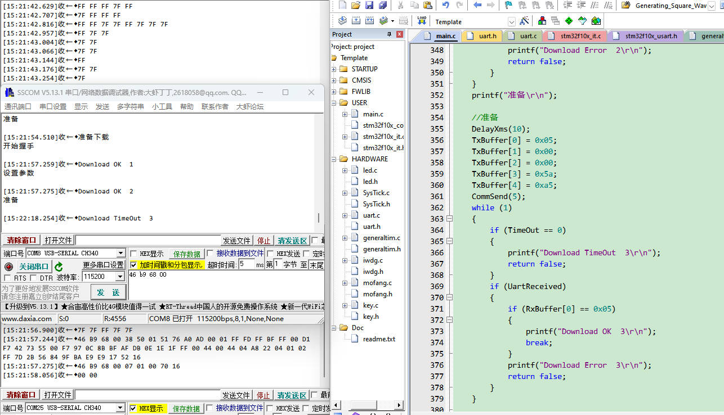Image resolution: width=724 pixels, height=415 pixels.
Task: Toggle HEX发送 checkbox in the COM25 window
Action: coord(271,408)
